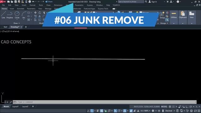The width and height of the screenshot is (201, 113).
Task: Open the Rectangle tool dropdown arrow
Action: click(31, 13)
